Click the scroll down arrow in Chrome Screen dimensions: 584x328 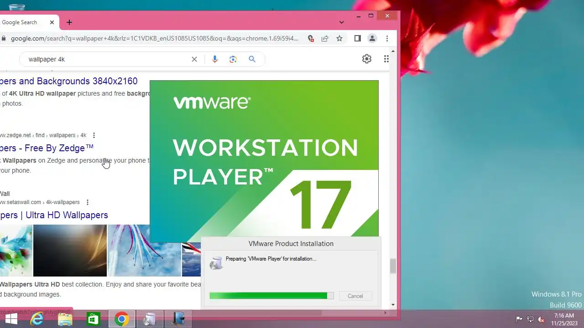393,305
